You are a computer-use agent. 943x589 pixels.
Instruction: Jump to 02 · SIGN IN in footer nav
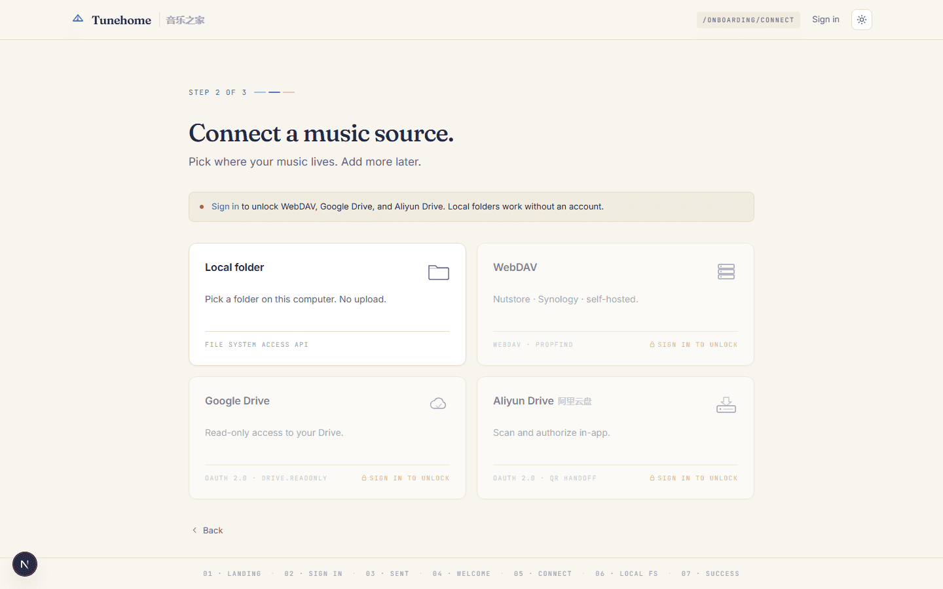(313, 574)
